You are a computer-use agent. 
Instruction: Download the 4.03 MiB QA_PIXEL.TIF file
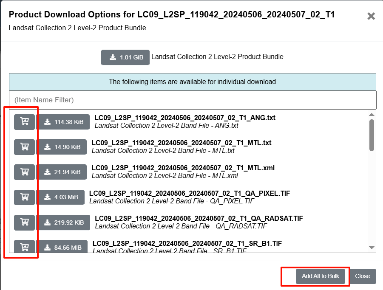point(61,197)
